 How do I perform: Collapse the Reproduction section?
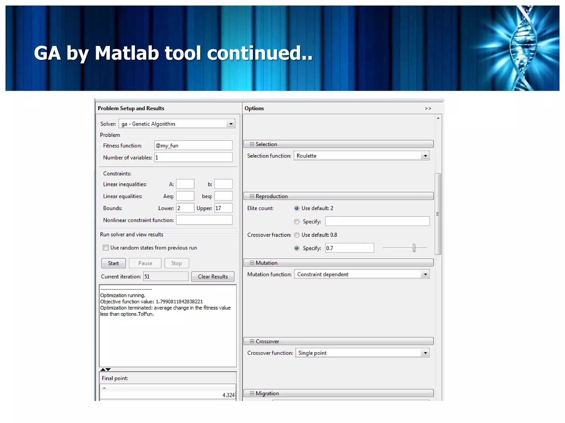coord(252,196)
